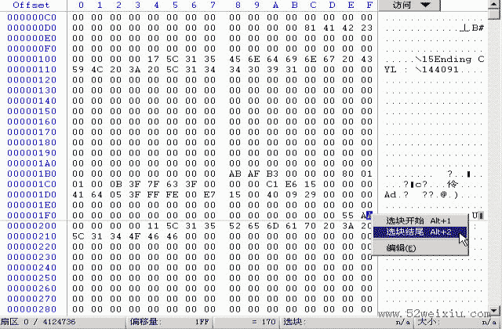
Task: Select offset row 00000110
Action: click(x=31, y=70)
